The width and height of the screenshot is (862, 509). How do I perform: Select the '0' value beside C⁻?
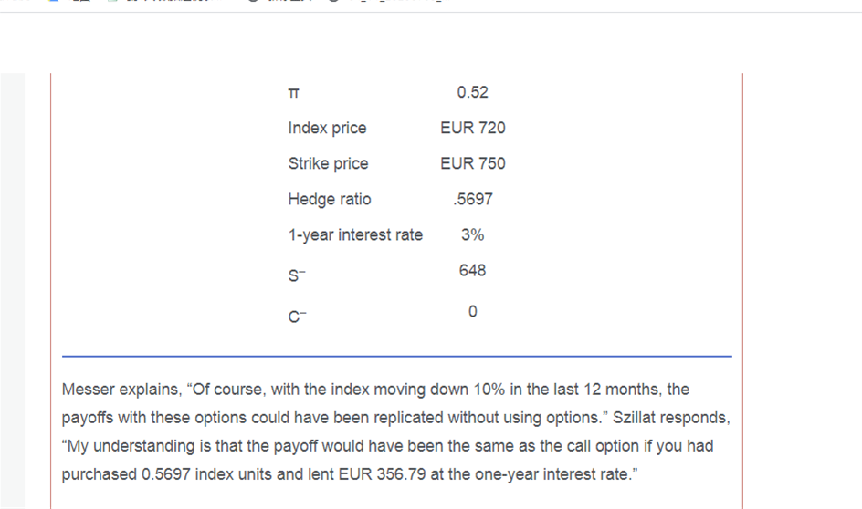click(x=472, y=311)
